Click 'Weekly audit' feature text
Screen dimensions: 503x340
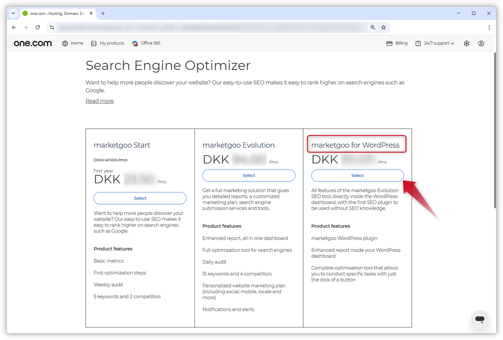[x=108, y=285]
